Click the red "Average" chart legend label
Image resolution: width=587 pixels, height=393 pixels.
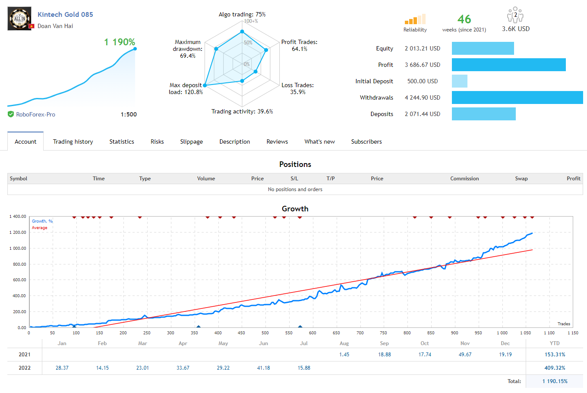[x=40, y=228]
